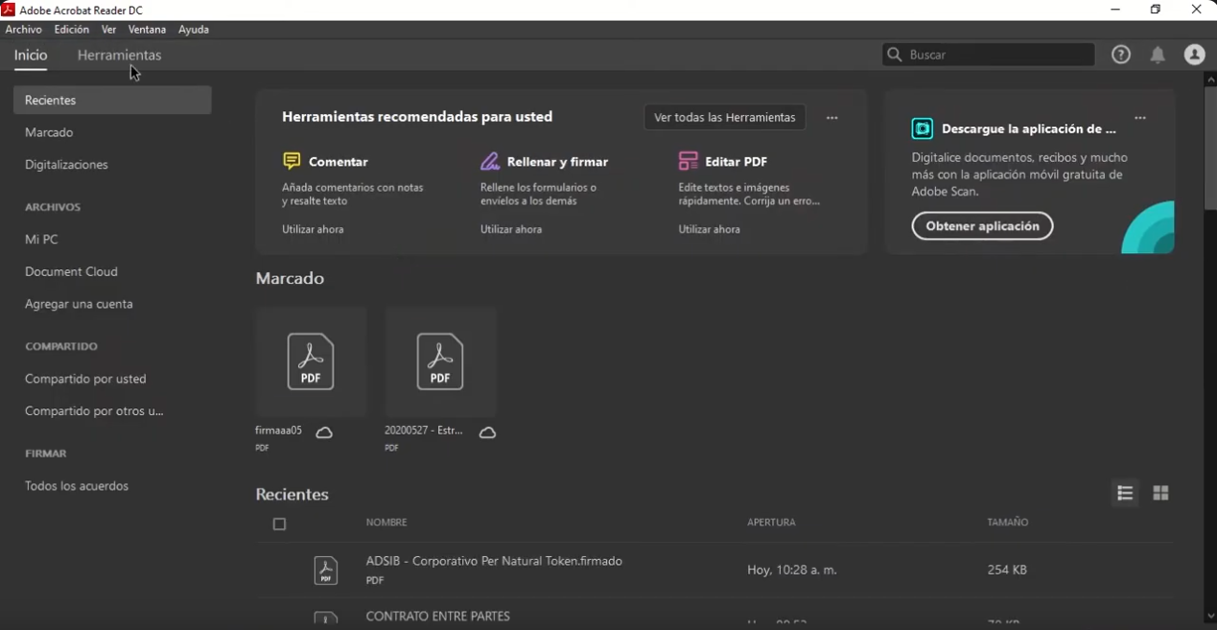
Task: Sort by the NOMBRE column header
Action: tap(386, 523)
